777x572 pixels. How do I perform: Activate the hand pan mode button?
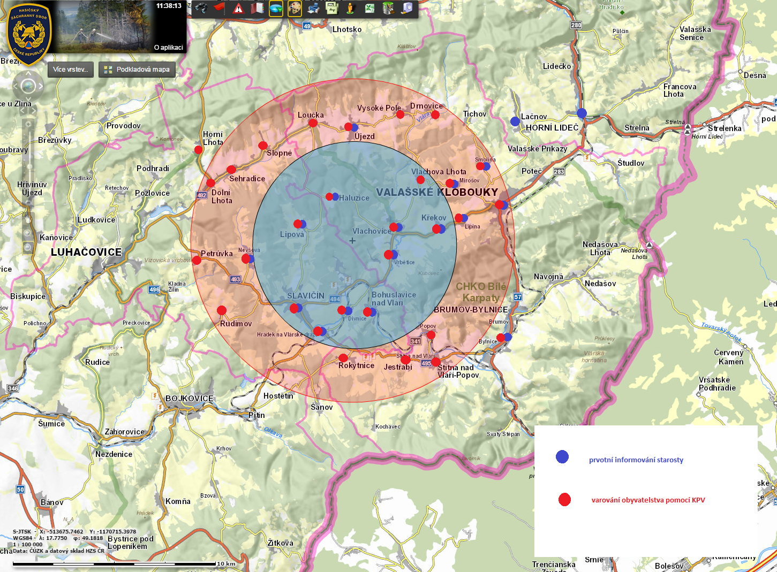coord(28,219)
